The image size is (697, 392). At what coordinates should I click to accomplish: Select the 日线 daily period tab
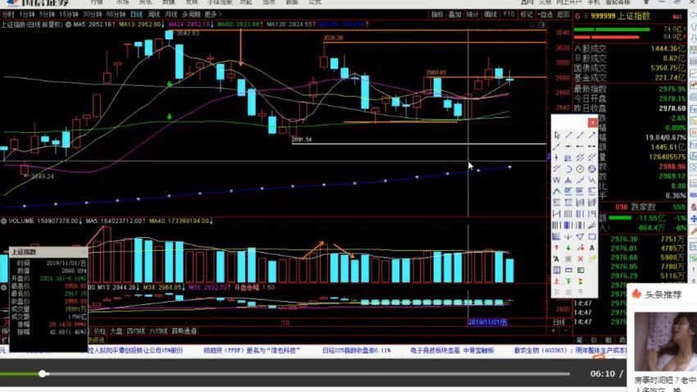pyautogui.click(x=136, y=15)
